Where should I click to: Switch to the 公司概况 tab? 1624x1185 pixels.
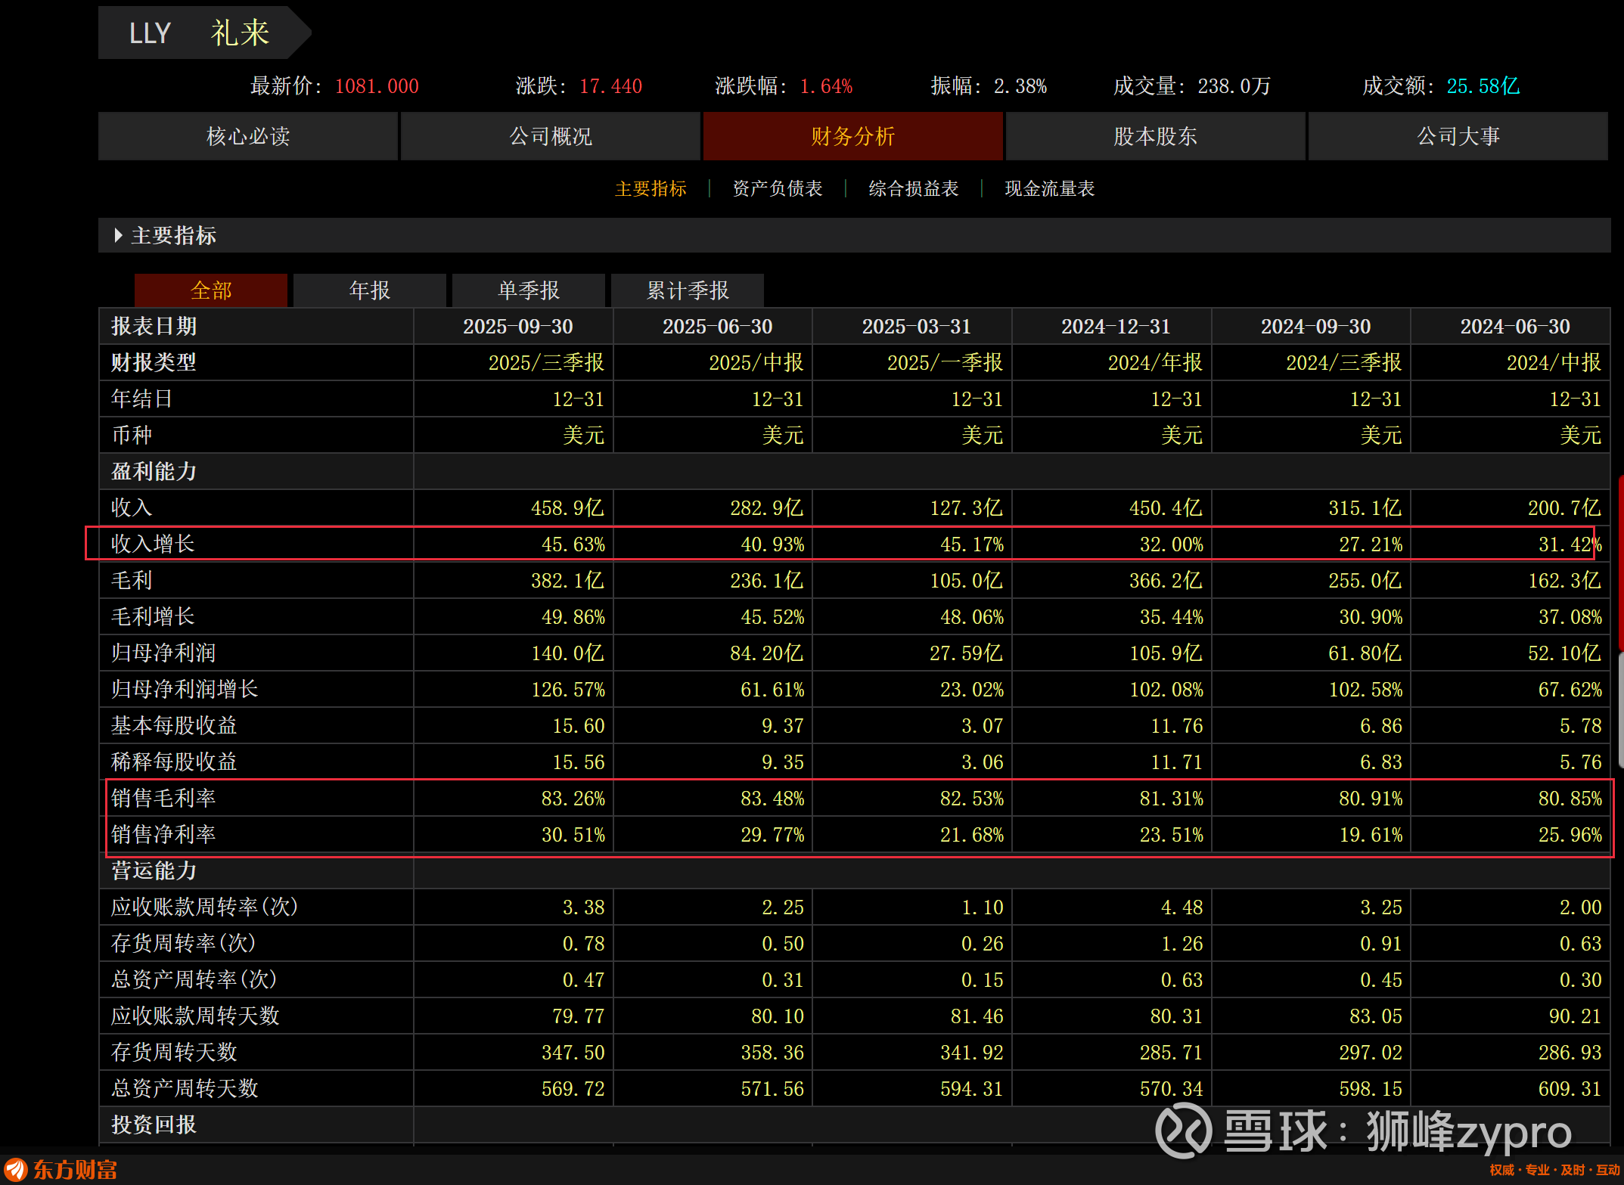pyautogui.click(x=550, y=136)
